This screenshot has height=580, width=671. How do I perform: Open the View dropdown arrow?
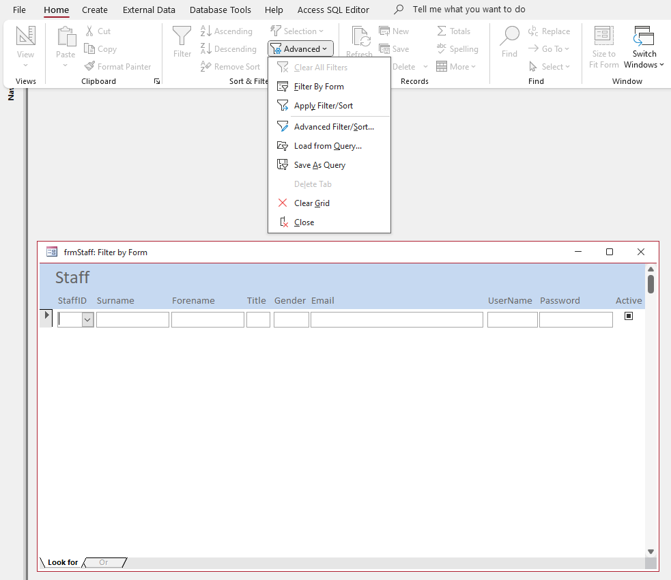click(26, 66)
